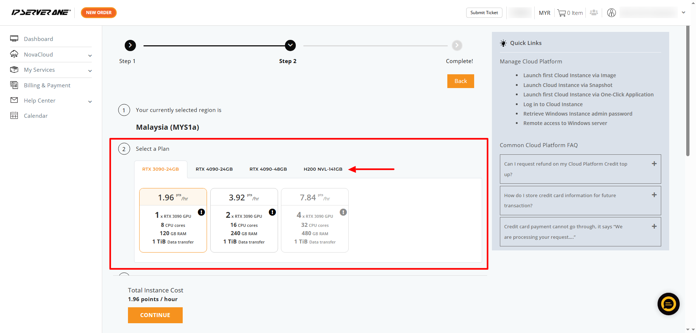Open Launch first Cloud Instance via Image link
696x333 pixels.
pos(569,75)
